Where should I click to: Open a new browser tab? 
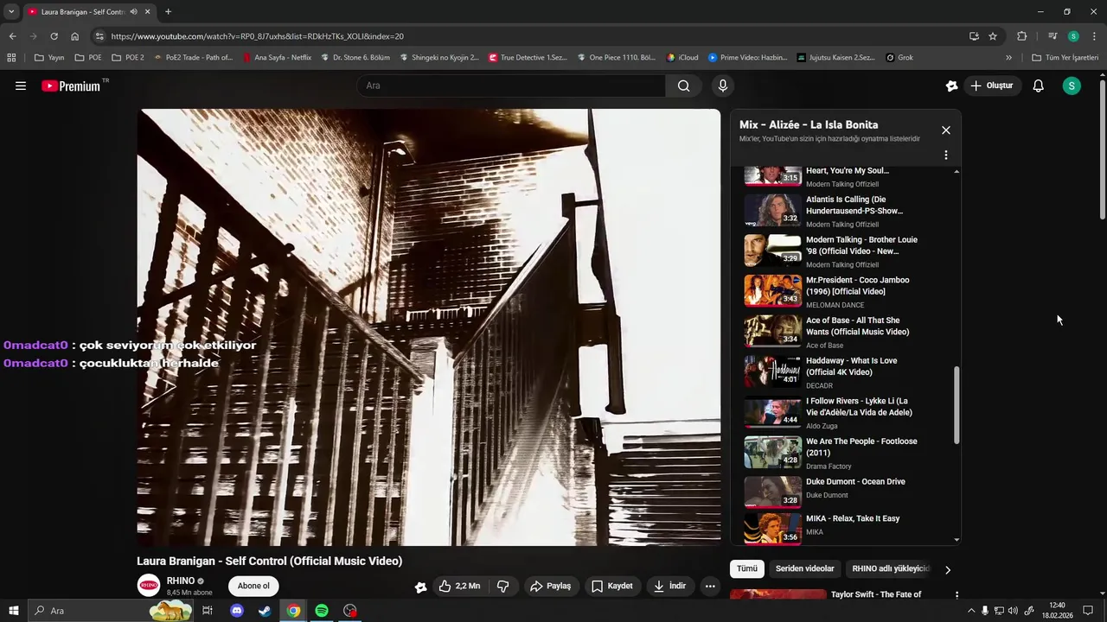pyautogui.click(x=168, y=12)
